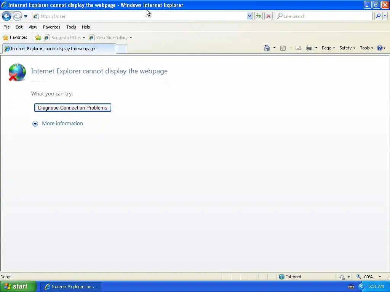Click the IE logo in title bar
Viewport: 390px width, 292px height.
pos(4,5)
